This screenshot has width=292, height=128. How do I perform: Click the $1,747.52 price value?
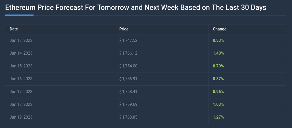coord(128,40)
